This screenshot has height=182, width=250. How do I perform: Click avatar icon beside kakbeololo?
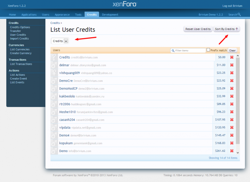click(54, 96)
